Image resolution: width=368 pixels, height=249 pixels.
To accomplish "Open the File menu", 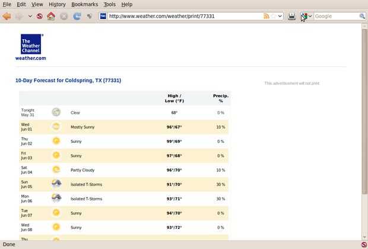I will (7, 5).
